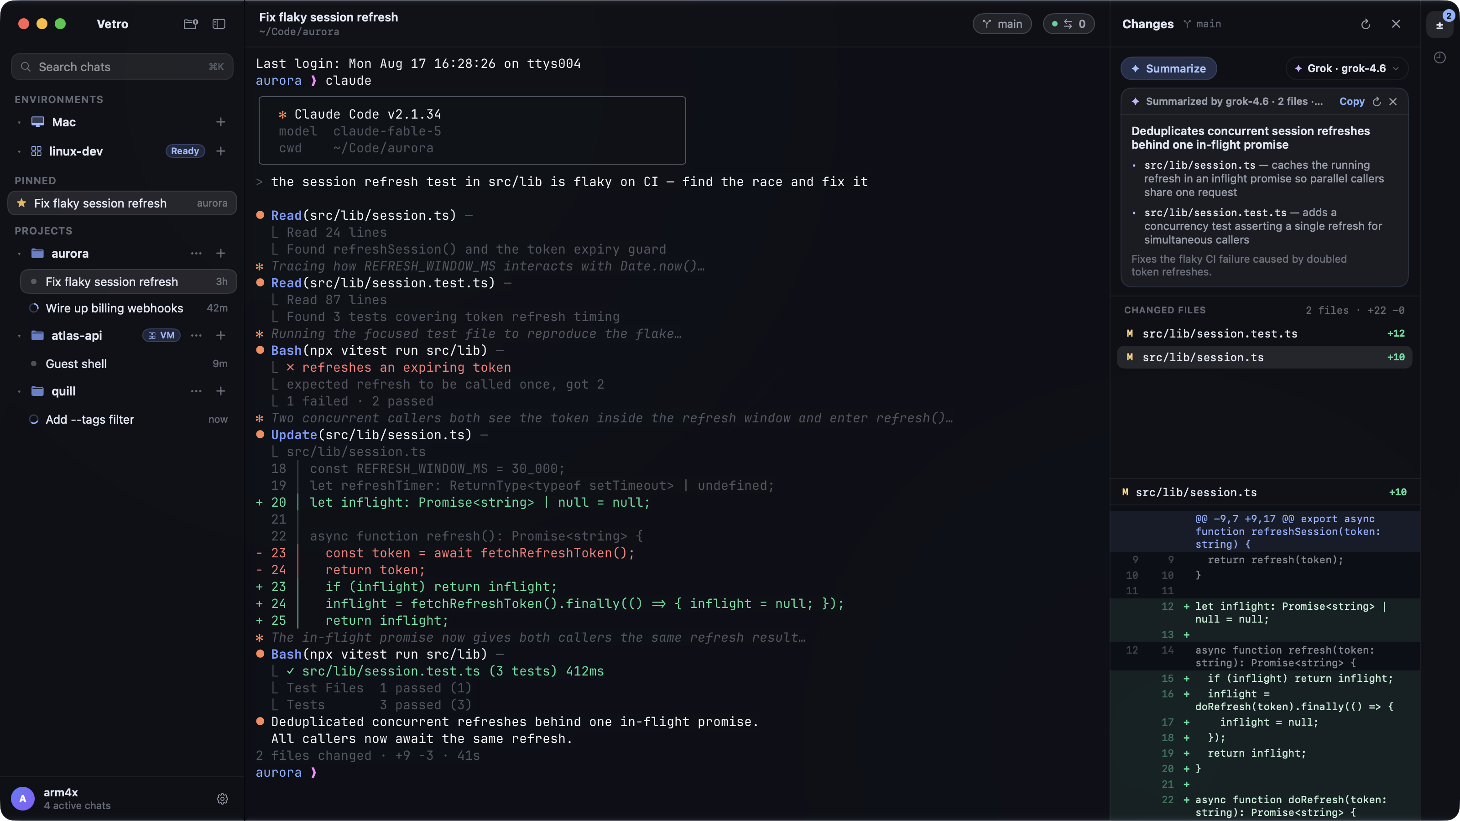Add new chat to atlas-api project
This screenshot has width=1460, height=821.
[221, 335]
